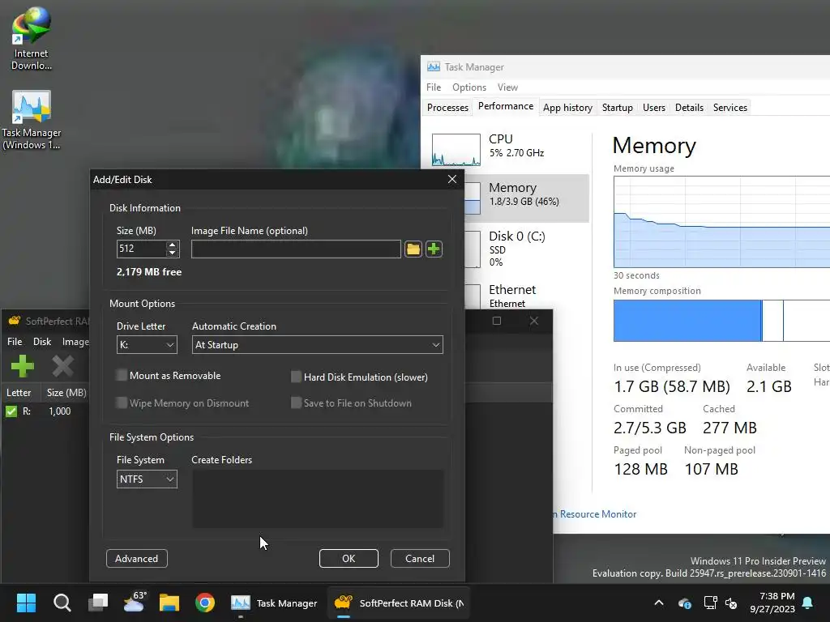
Task: Click the muted volume tray icon
Action: pos(731,603)
